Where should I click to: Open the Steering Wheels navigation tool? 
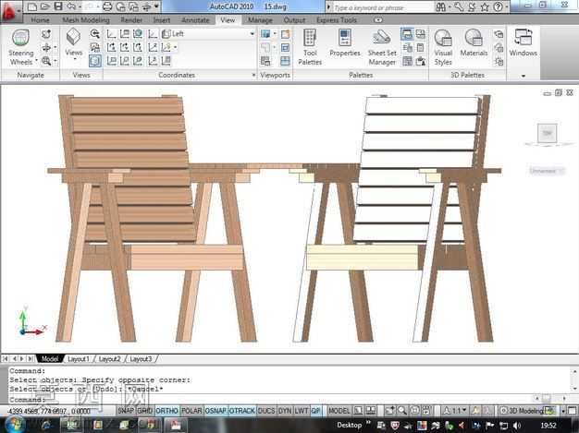[x=20, y=47]
